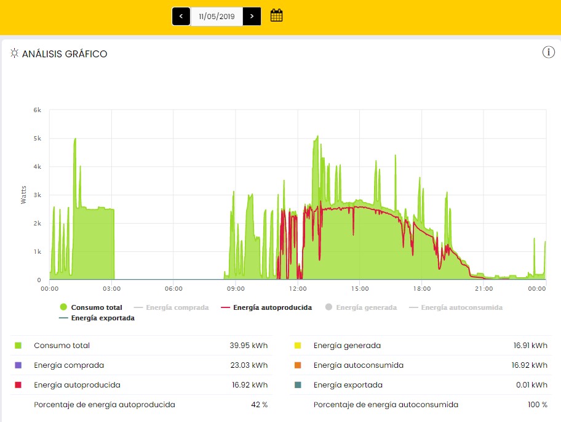Go to previous day with left arrow
This screenshot has height=422, width=561.
coord(181,16)
